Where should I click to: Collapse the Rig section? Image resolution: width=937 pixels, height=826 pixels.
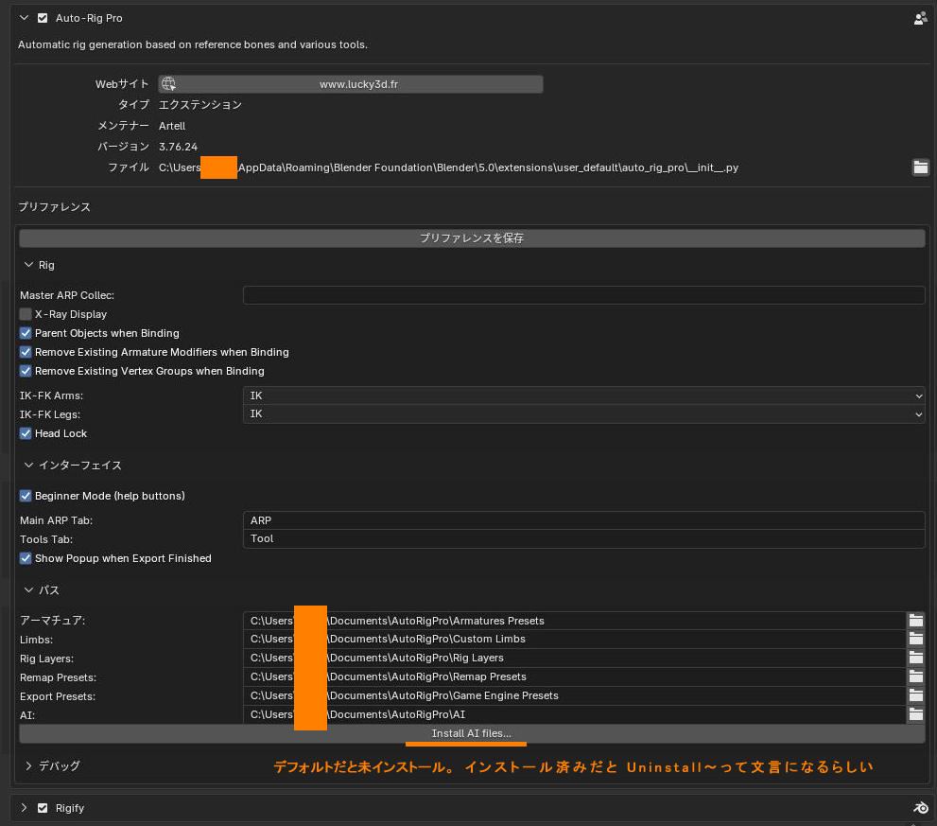29,265
